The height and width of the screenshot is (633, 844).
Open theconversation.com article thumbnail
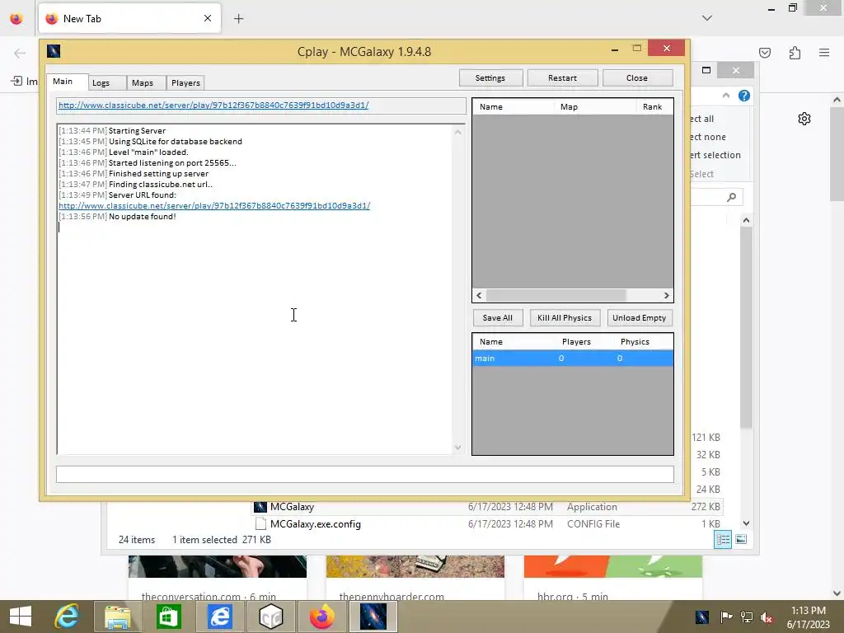coord(218,566)
